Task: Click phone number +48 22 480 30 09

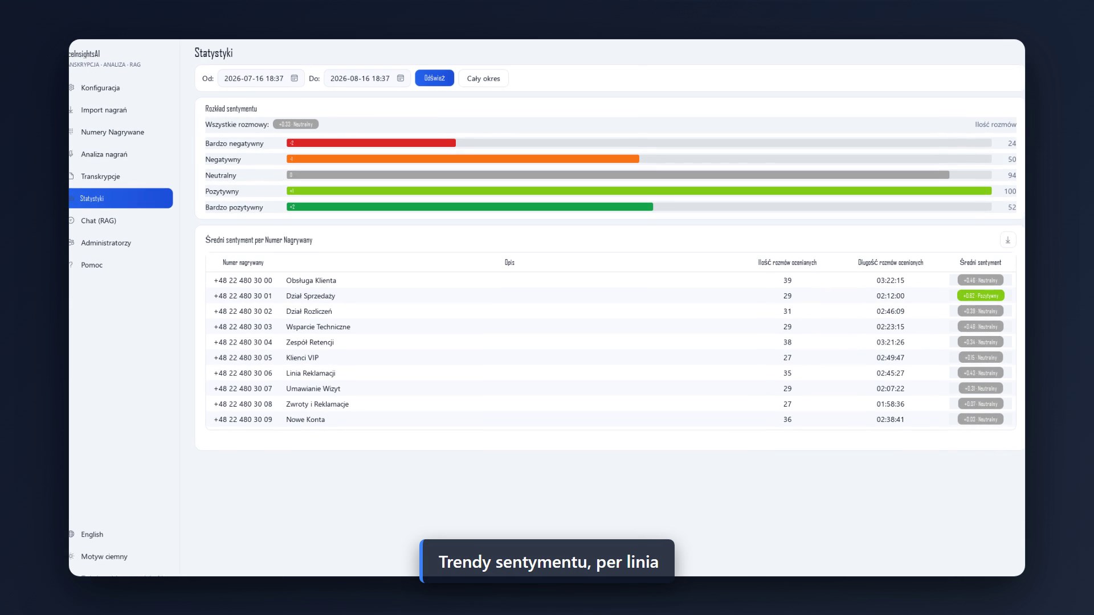Action: click(x=243, y=419)
